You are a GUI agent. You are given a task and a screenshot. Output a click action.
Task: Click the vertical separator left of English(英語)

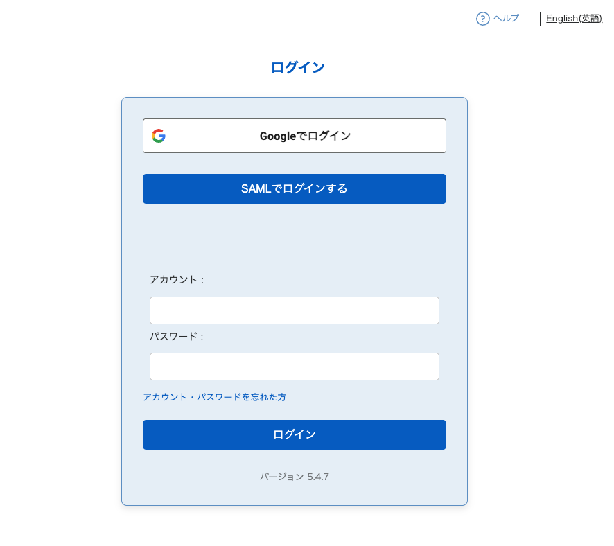(x=540, y=19)
